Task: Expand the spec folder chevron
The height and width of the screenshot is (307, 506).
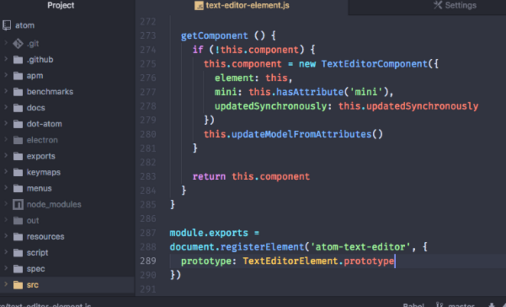Action: pyautogui.click(x=6, y=268)
